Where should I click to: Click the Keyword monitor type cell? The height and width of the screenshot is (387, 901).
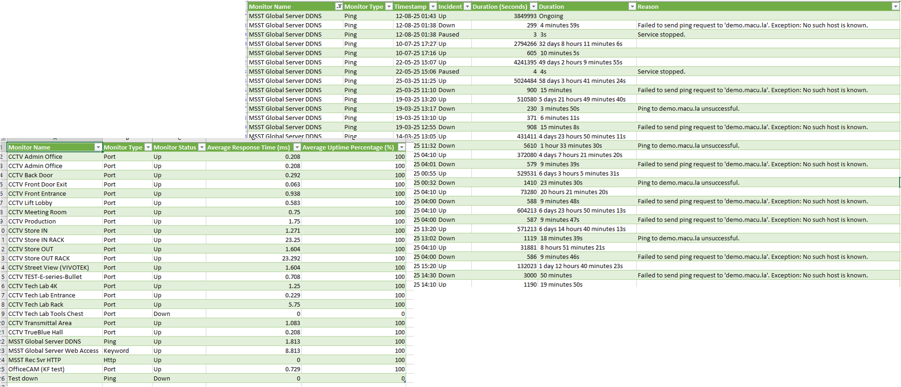(116, 351)
